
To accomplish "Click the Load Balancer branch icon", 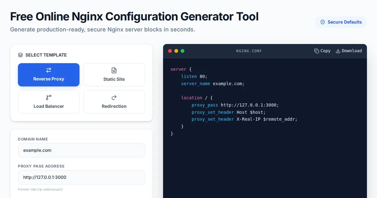I will click(49, 97).
